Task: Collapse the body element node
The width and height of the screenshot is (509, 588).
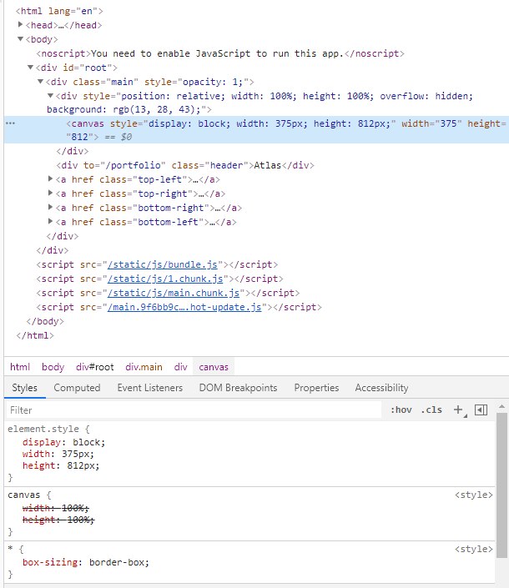Action: (x=20, y=39)
